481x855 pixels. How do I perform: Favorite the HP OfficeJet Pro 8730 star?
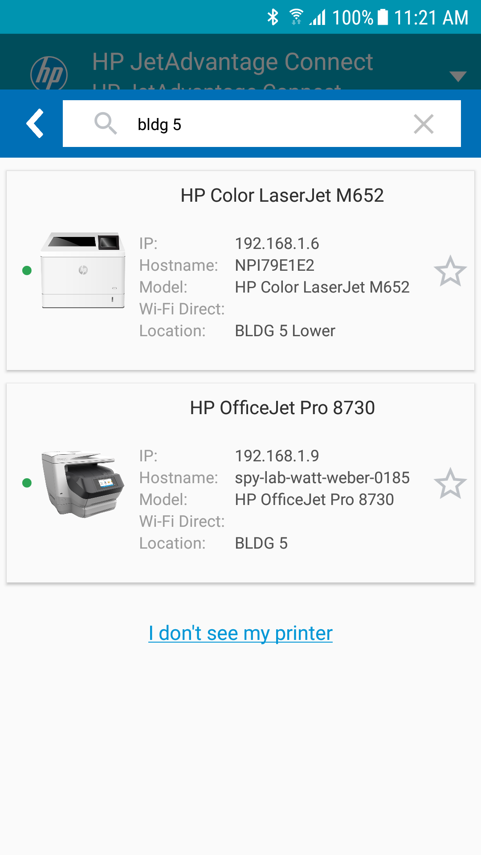click(x=450, y=484)
